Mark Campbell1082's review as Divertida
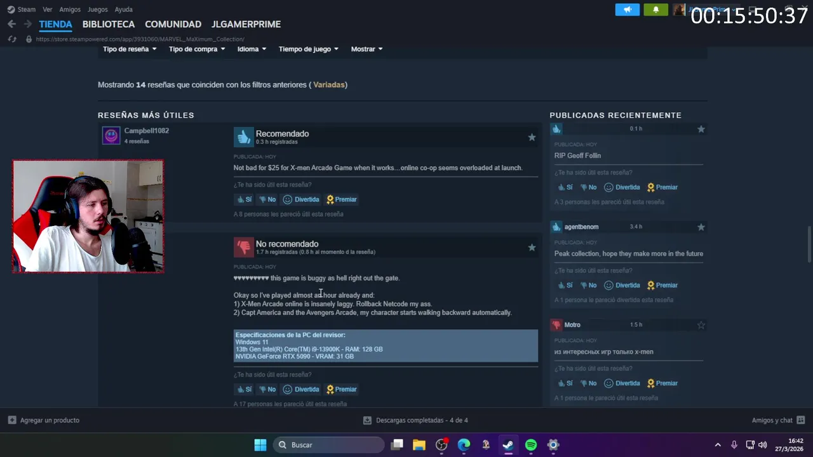 (x=301, y=199)
